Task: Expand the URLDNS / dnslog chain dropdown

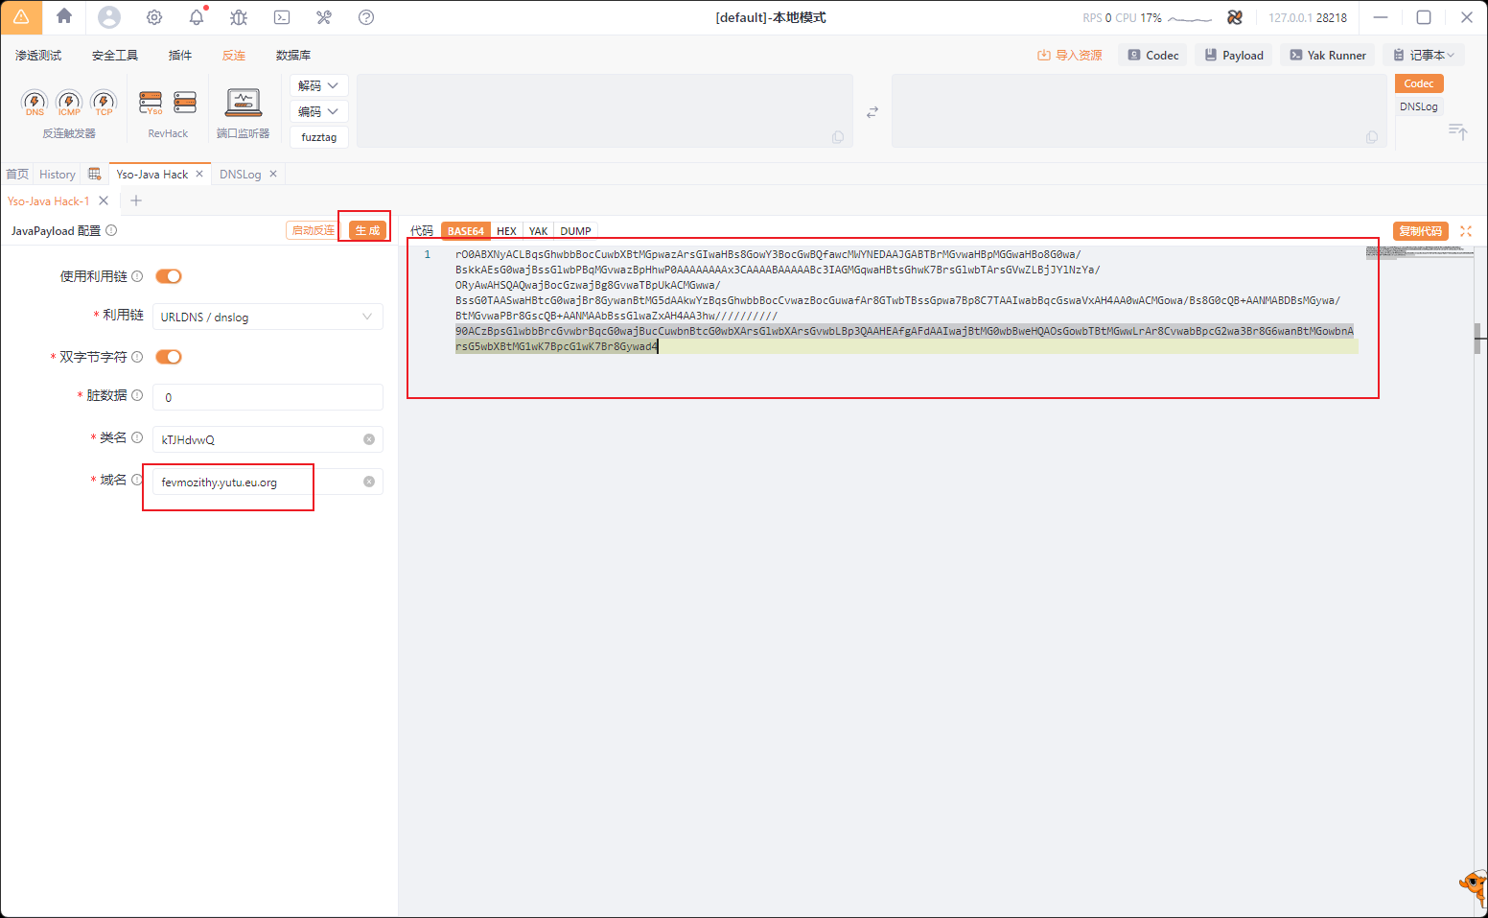Action: point(267,317)
